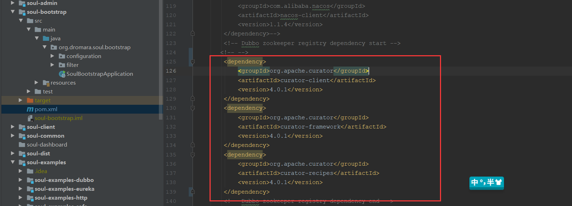Expand the soul-examples-eureka module
The image size is (572, 206).
(21, 189)
